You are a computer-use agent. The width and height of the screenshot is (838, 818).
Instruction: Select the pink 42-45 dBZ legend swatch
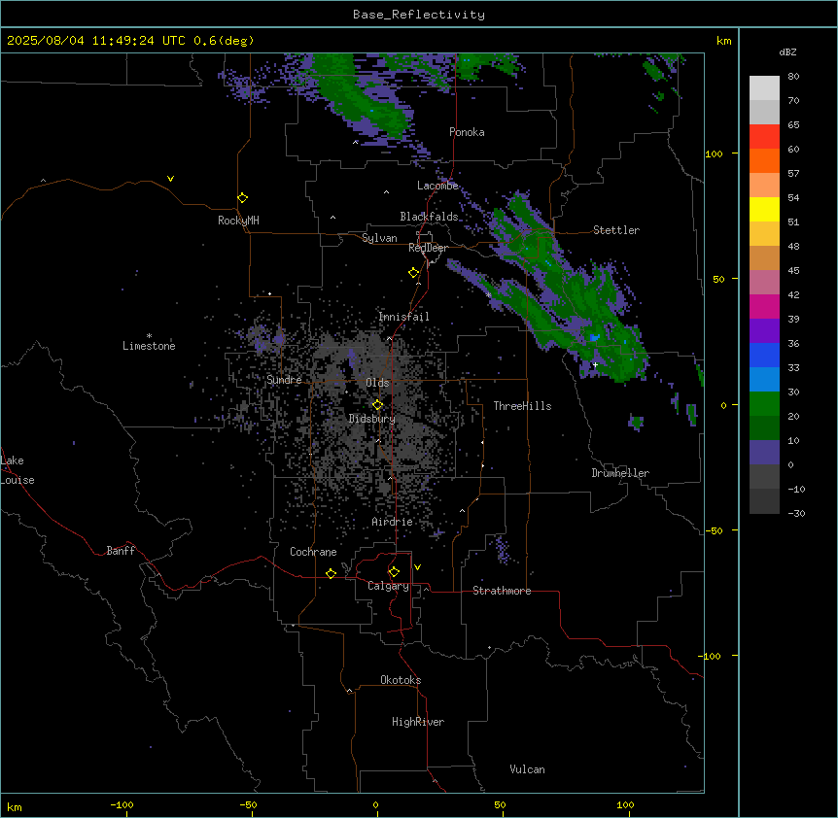[764, 283]
